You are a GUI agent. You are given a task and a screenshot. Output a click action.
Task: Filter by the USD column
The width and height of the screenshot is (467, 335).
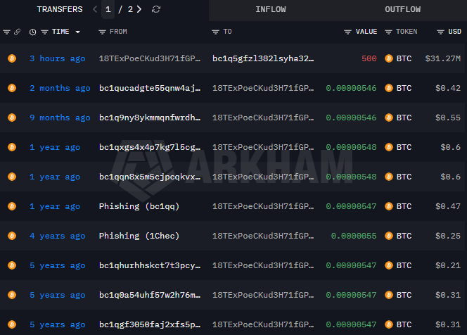(x=440, y=32)
